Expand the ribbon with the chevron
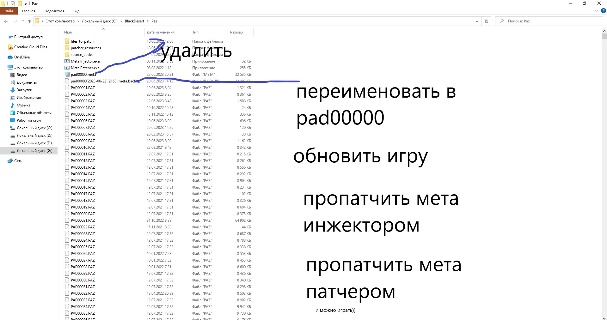This screenshot has width=607, height=320. pyautogui.click(x=597, y=11)
